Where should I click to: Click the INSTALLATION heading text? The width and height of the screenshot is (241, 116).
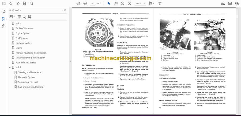(122, 42)
